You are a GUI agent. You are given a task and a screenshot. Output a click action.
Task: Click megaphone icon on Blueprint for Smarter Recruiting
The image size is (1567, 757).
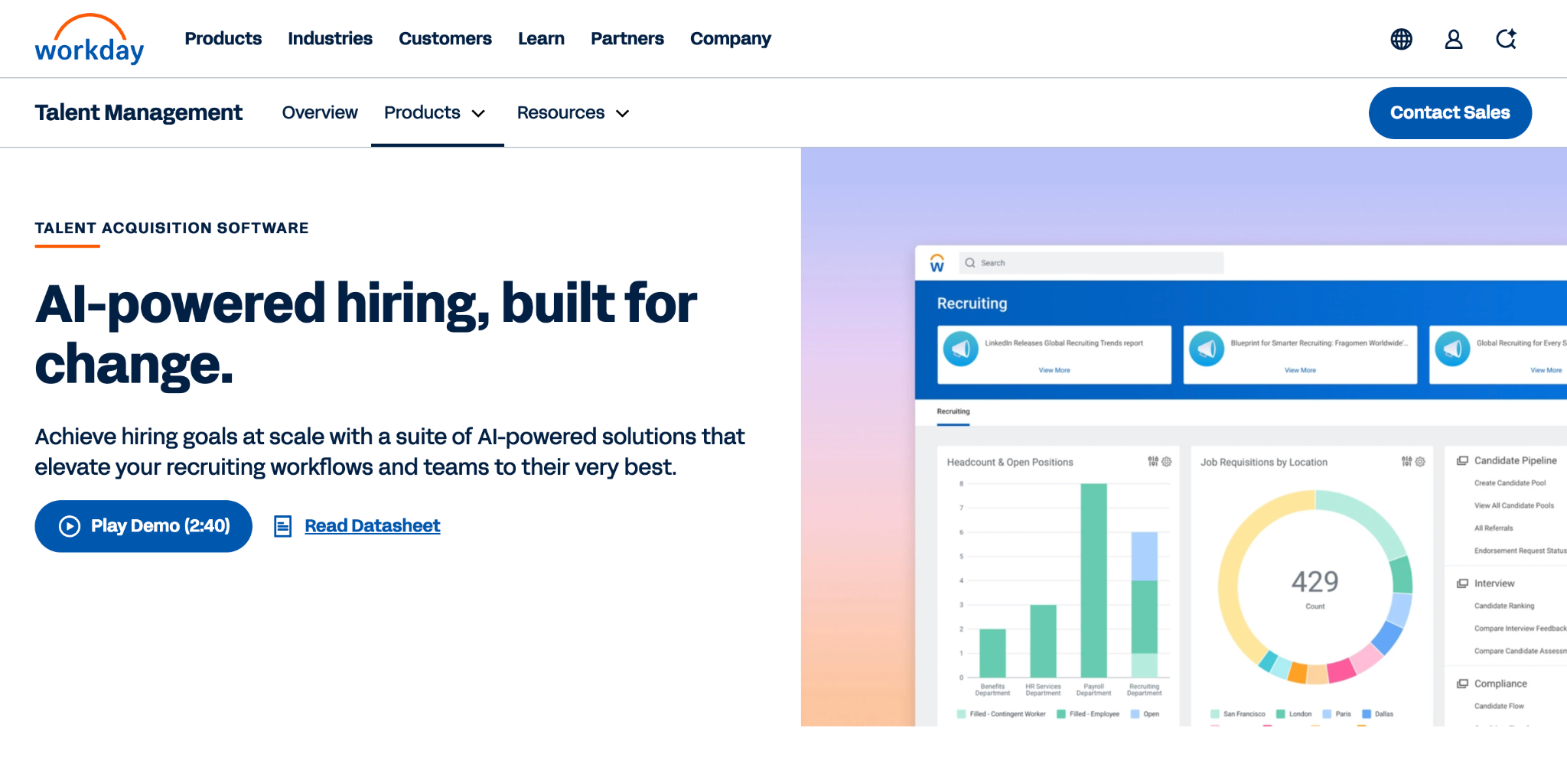[1207, 349]
